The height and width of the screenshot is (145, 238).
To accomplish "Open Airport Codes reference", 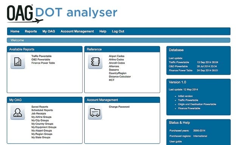I will [117, 56].
